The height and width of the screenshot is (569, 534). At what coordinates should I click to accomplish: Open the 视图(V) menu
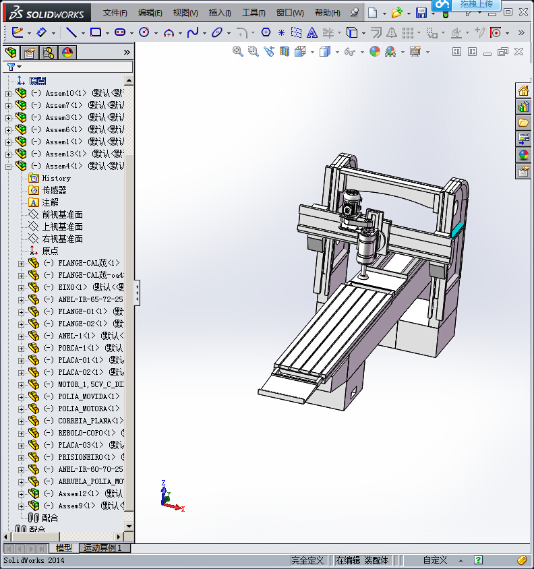pyautogui.click(x=185, y=13)
